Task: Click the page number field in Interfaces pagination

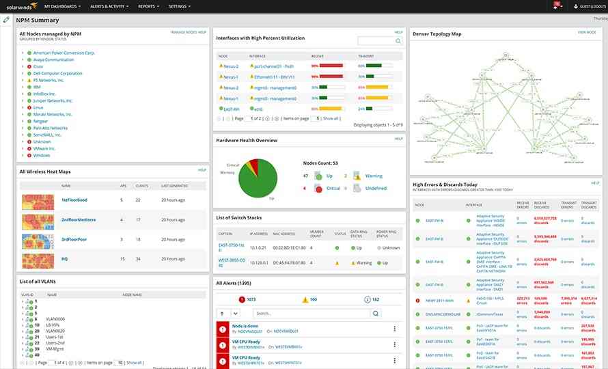Action: coord(248,118)
